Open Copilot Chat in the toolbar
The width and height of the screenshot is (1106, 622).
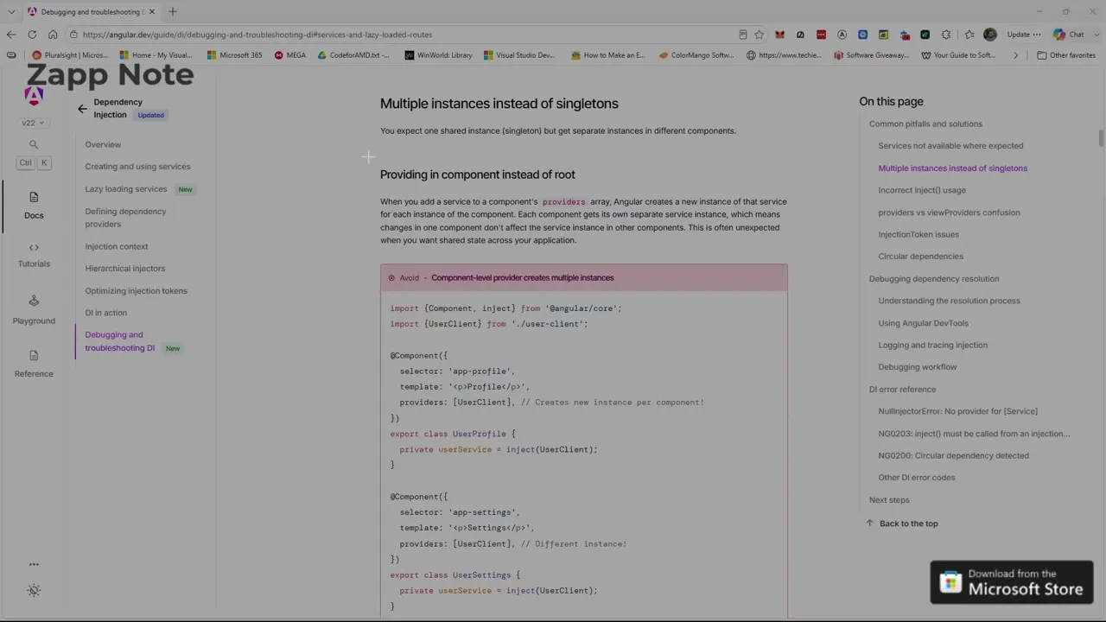[1069, 35]
